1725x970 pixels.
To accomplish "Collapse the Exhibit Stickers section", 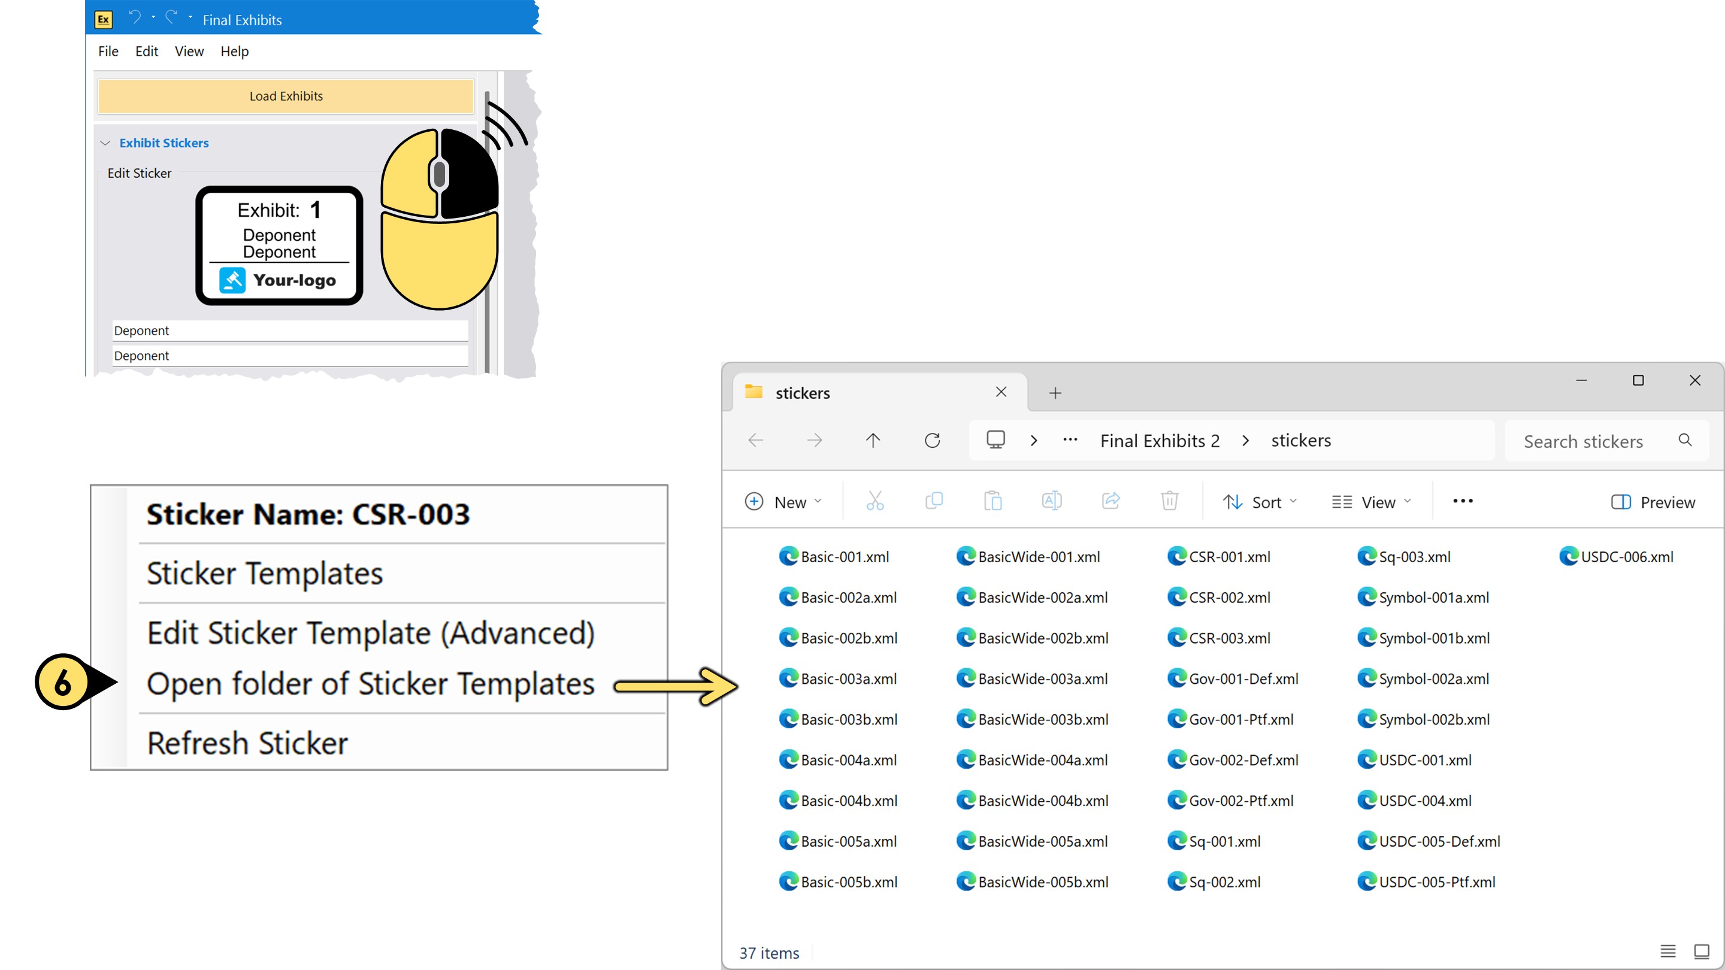I will point(105,143).
